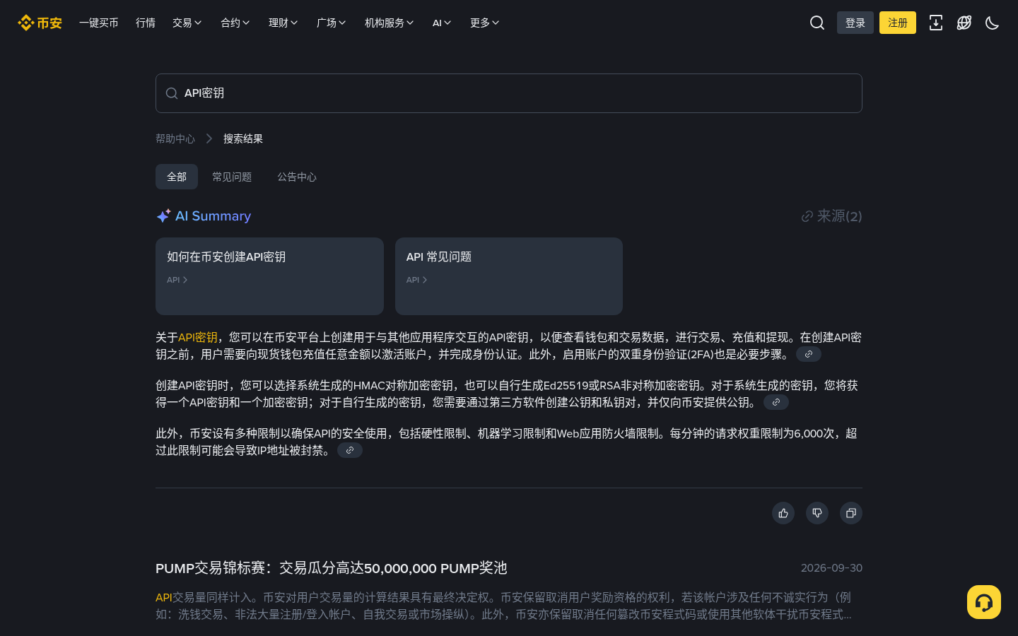
Task: Expand the 更多 dropdown menu
Action: click(x=485, y=23)
